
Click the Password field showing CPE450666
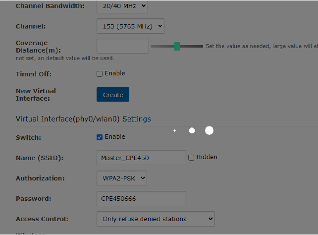(x=141, y=198)
